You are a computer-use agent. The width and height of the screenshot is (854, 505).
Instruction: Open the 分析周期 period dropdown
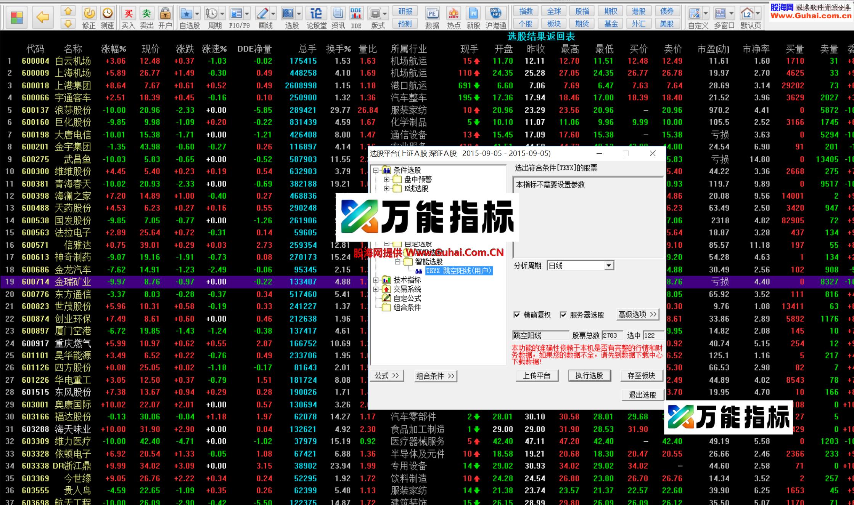click(x=609, y=265)
